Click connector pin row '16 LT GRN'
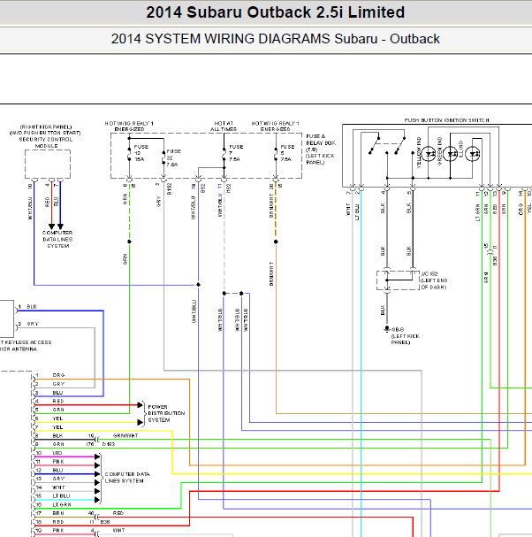Viewport: 532px width, 537px height. tap(53, 505)
